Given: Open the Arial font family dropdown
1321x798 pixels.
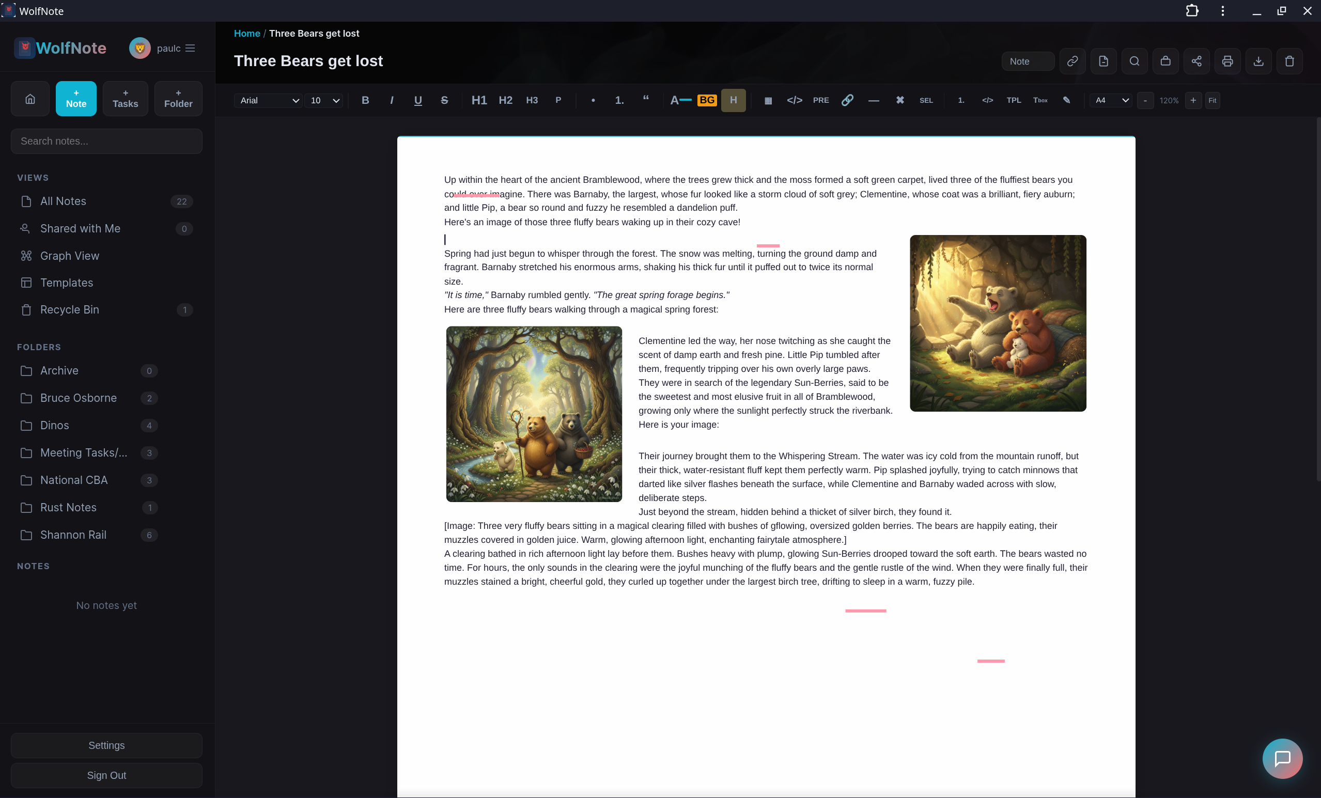Looking at the screenshot, I should 268,100.
